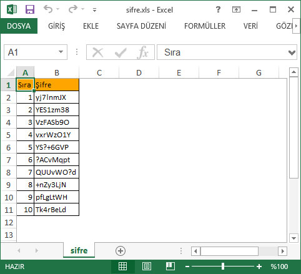This screenshot has width=301, height=274.
Task: Select the cell containing Tk4rBeLd
Action: point(56,210)
